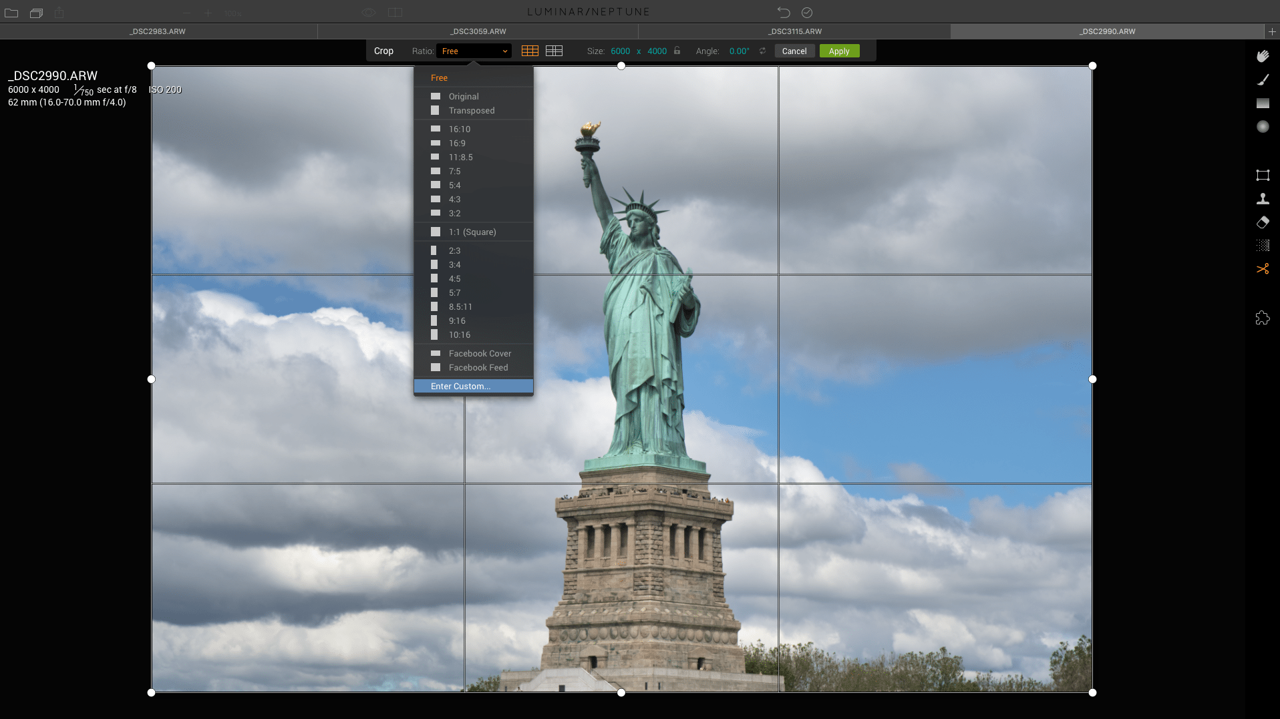
Task: Collapse the Ratio dropdown showing Free
Action: click(474, 51)
